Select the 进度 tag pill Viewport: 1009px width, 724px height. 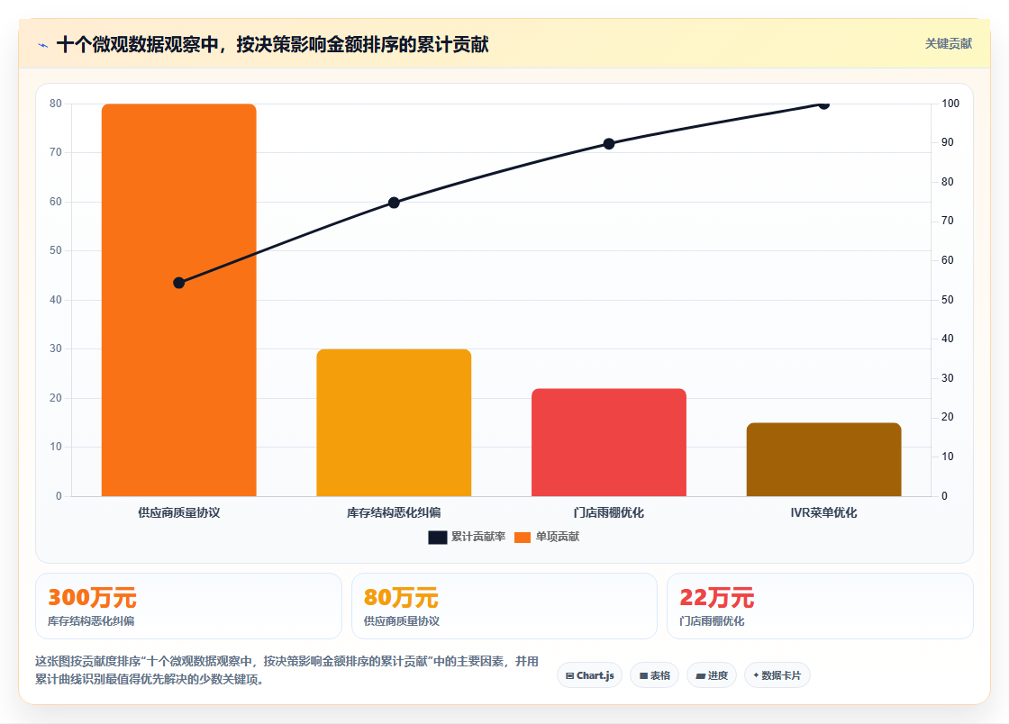coord(712,675)
